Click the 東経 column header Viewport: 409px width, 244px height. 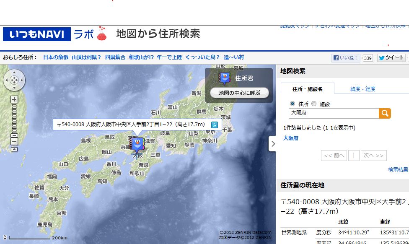tap(385, 222)
